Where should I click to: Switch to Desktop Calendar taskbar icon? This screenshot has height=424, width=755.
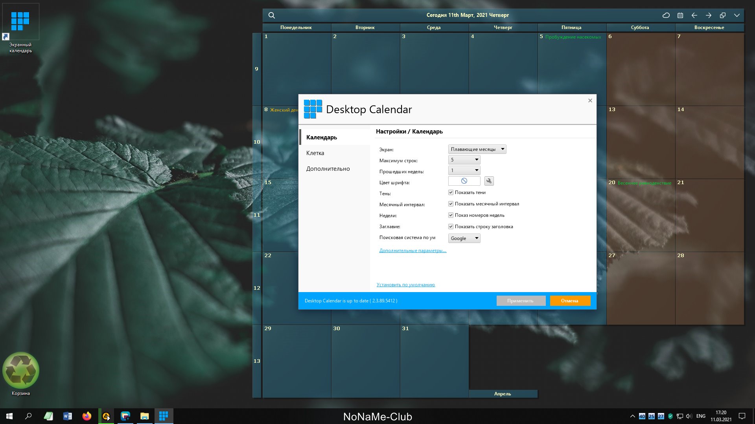(164, 416)
